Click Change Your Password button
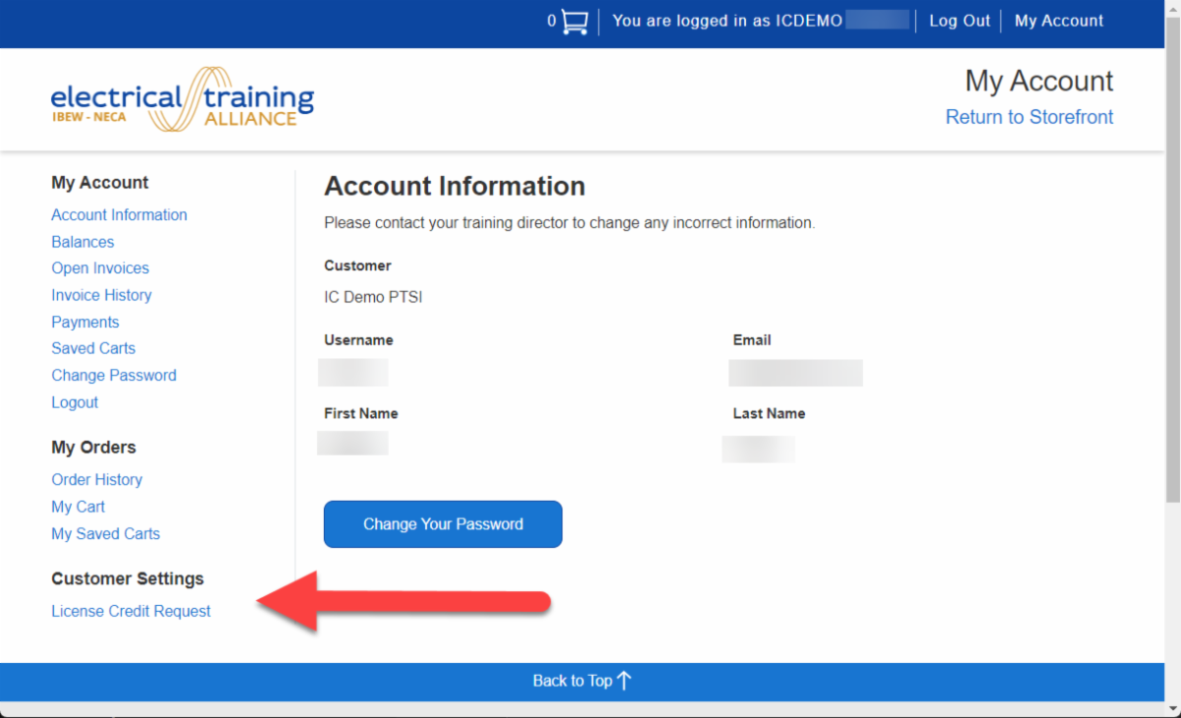The image size is (1181, 718). pos(442,523)
